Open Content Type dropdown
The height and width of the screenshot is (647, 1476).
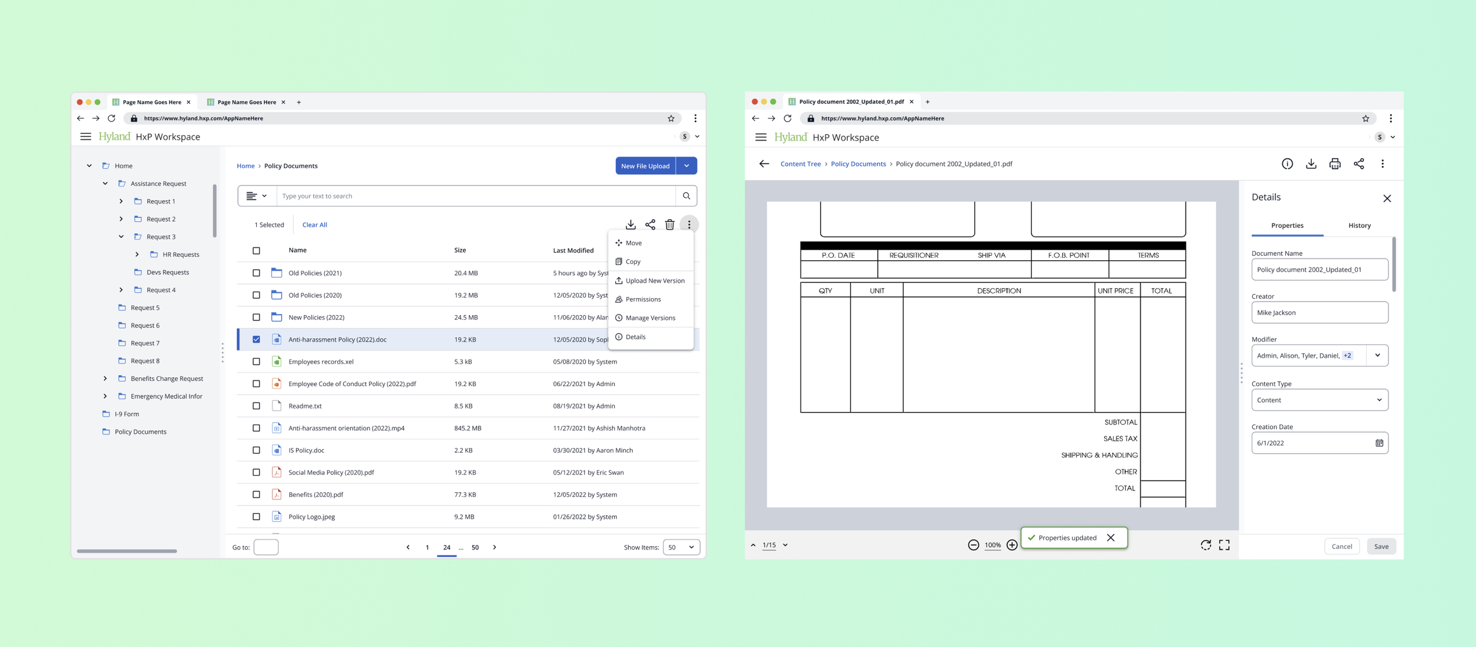1320,400
